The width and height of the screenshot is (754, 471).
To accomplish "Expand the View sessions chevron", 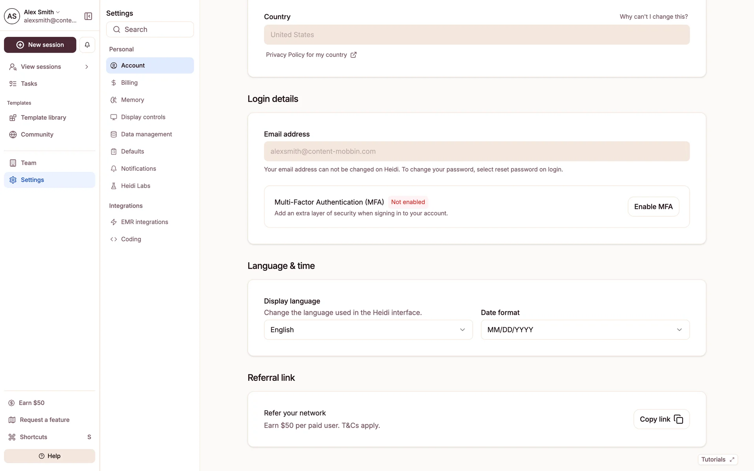I will tap(87, 67).
